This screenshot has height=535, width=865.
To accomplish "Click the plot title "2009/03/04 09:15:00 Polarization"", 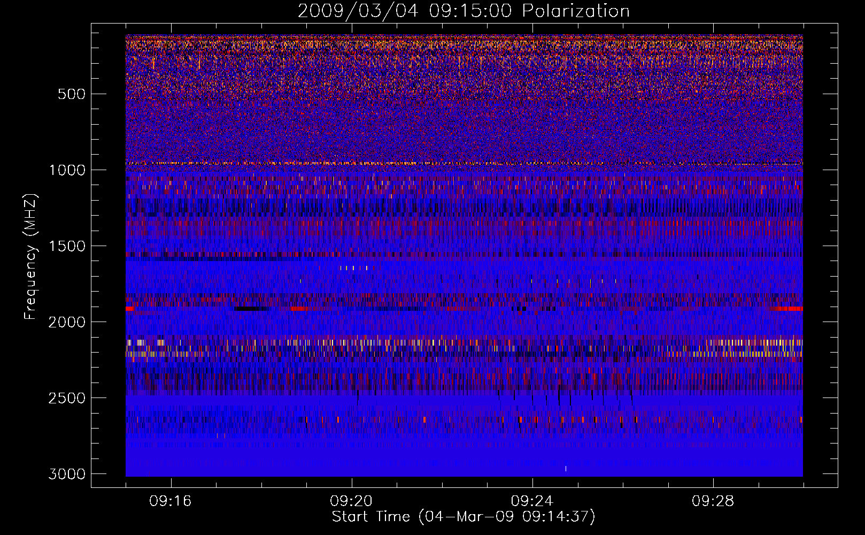I will [x=464, y=11].
